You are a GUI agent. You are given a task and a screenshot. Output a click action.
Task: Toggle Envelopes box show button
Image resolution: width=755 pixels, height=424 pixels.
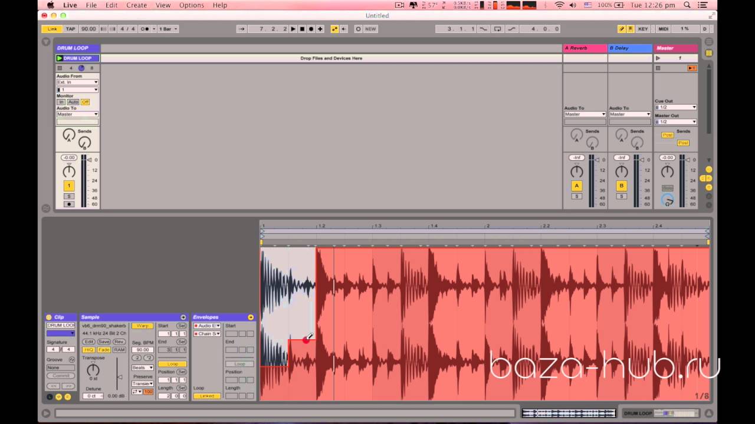point(67,397)
